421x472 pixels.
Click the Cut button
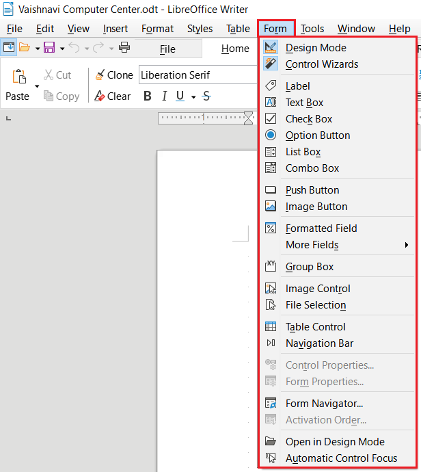[57, 75]
